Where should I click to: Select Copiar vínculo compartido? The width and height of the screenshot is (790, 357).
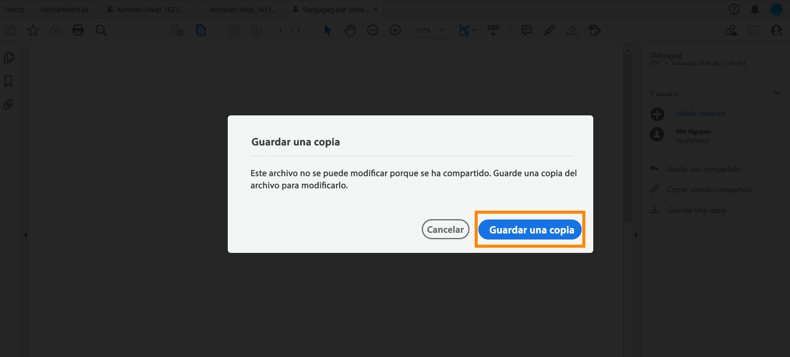(x=709, y=189)
